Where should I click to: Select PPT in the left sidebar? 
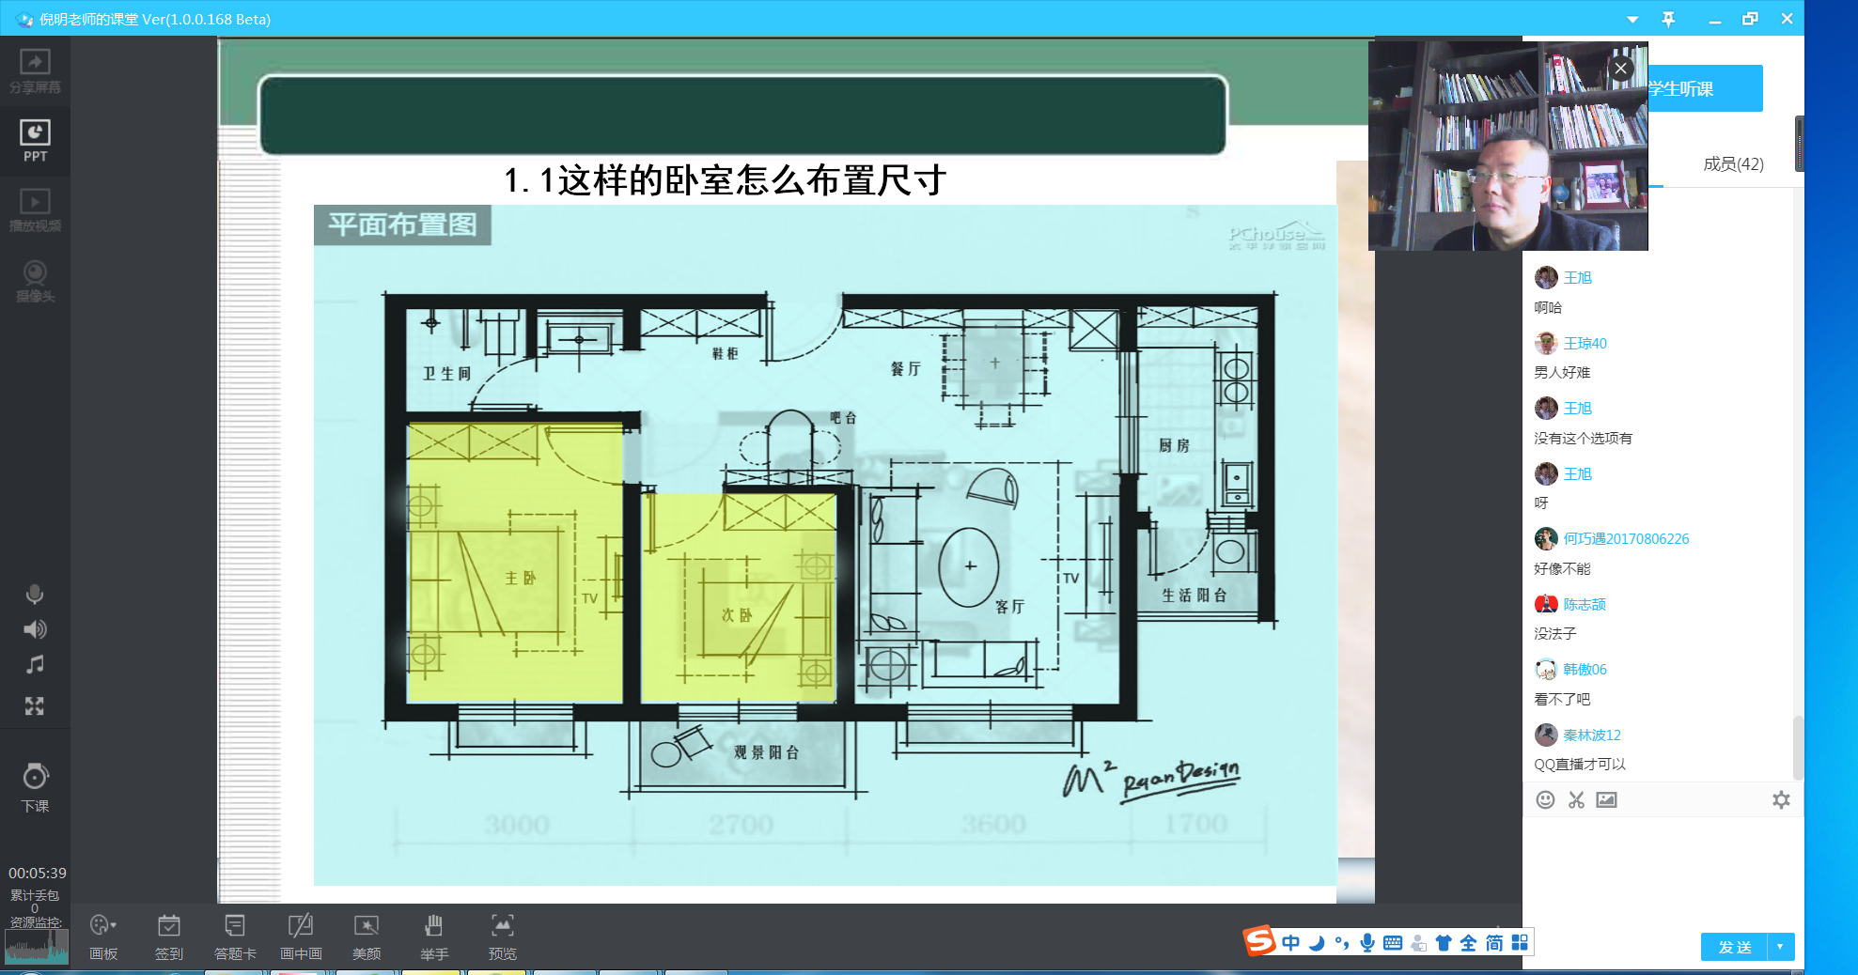tap(35, 142)
